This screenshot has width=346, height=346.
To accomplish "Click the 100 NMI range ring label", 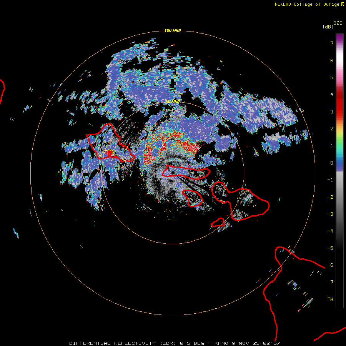I will click(x=173, y=30).
